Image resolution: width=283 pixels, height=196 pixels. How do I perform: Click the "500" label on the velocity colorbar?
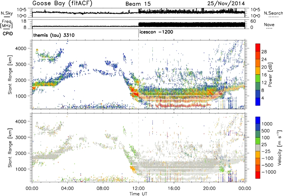point(265,131)
